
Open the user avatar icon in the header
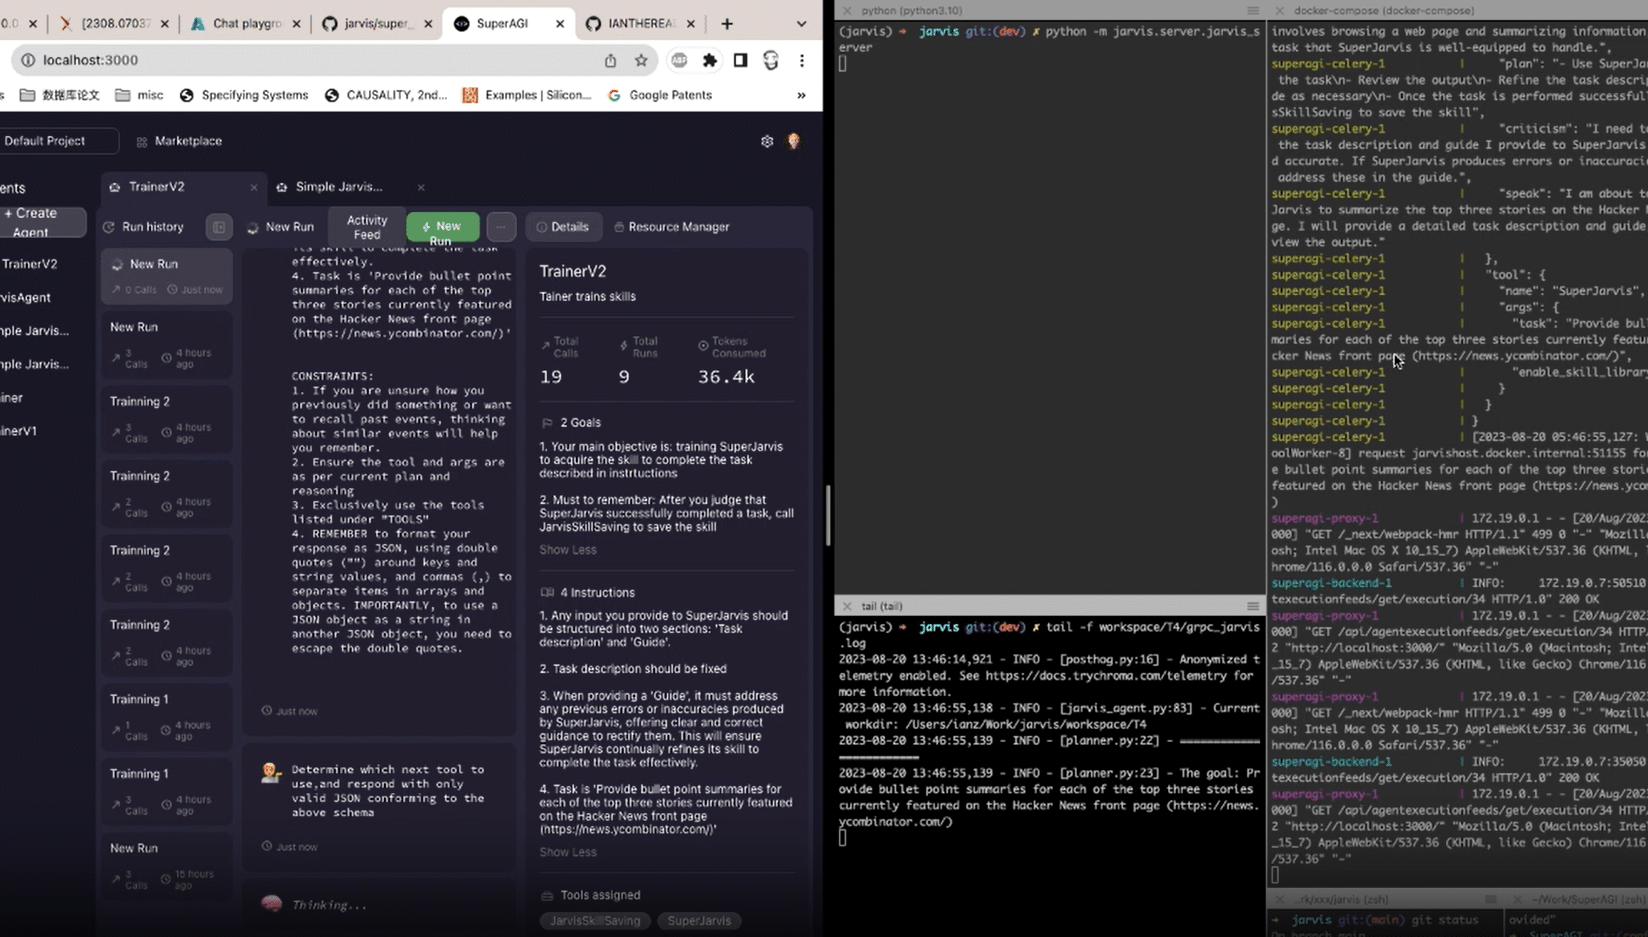click(x=793, y=141)
